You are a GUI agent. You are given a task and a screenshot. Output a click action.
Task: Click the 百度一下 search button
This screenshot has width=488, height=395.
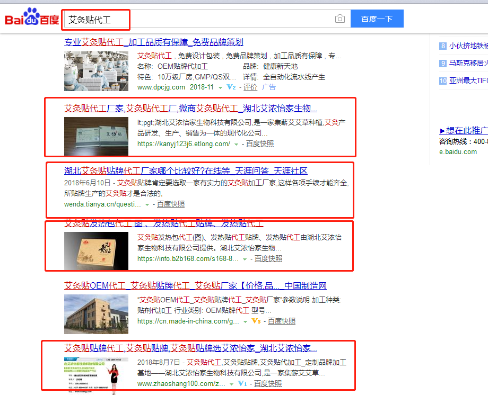(x=377, y=19)
